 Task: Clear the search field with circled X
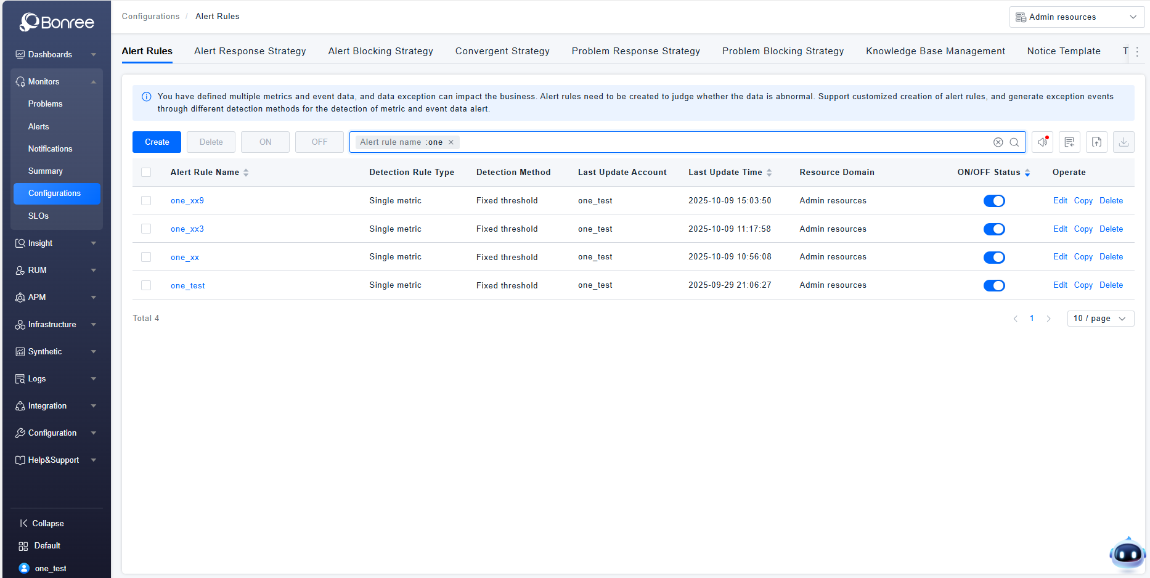(x=998, y=142)
